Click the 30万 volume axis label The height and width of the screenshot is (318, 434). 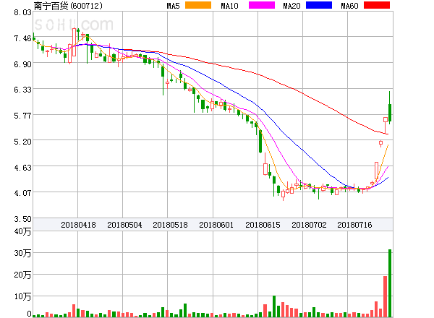coord(22,253)
